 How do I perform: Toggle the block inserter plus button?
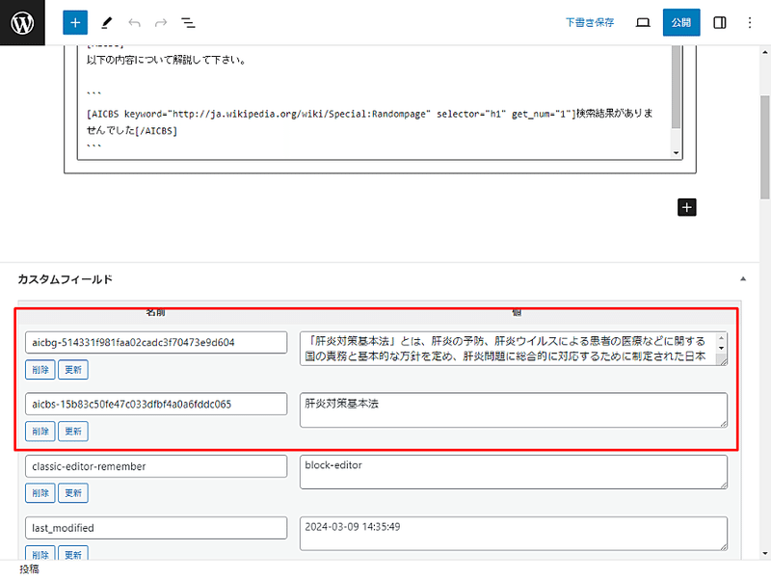point(75,22)
